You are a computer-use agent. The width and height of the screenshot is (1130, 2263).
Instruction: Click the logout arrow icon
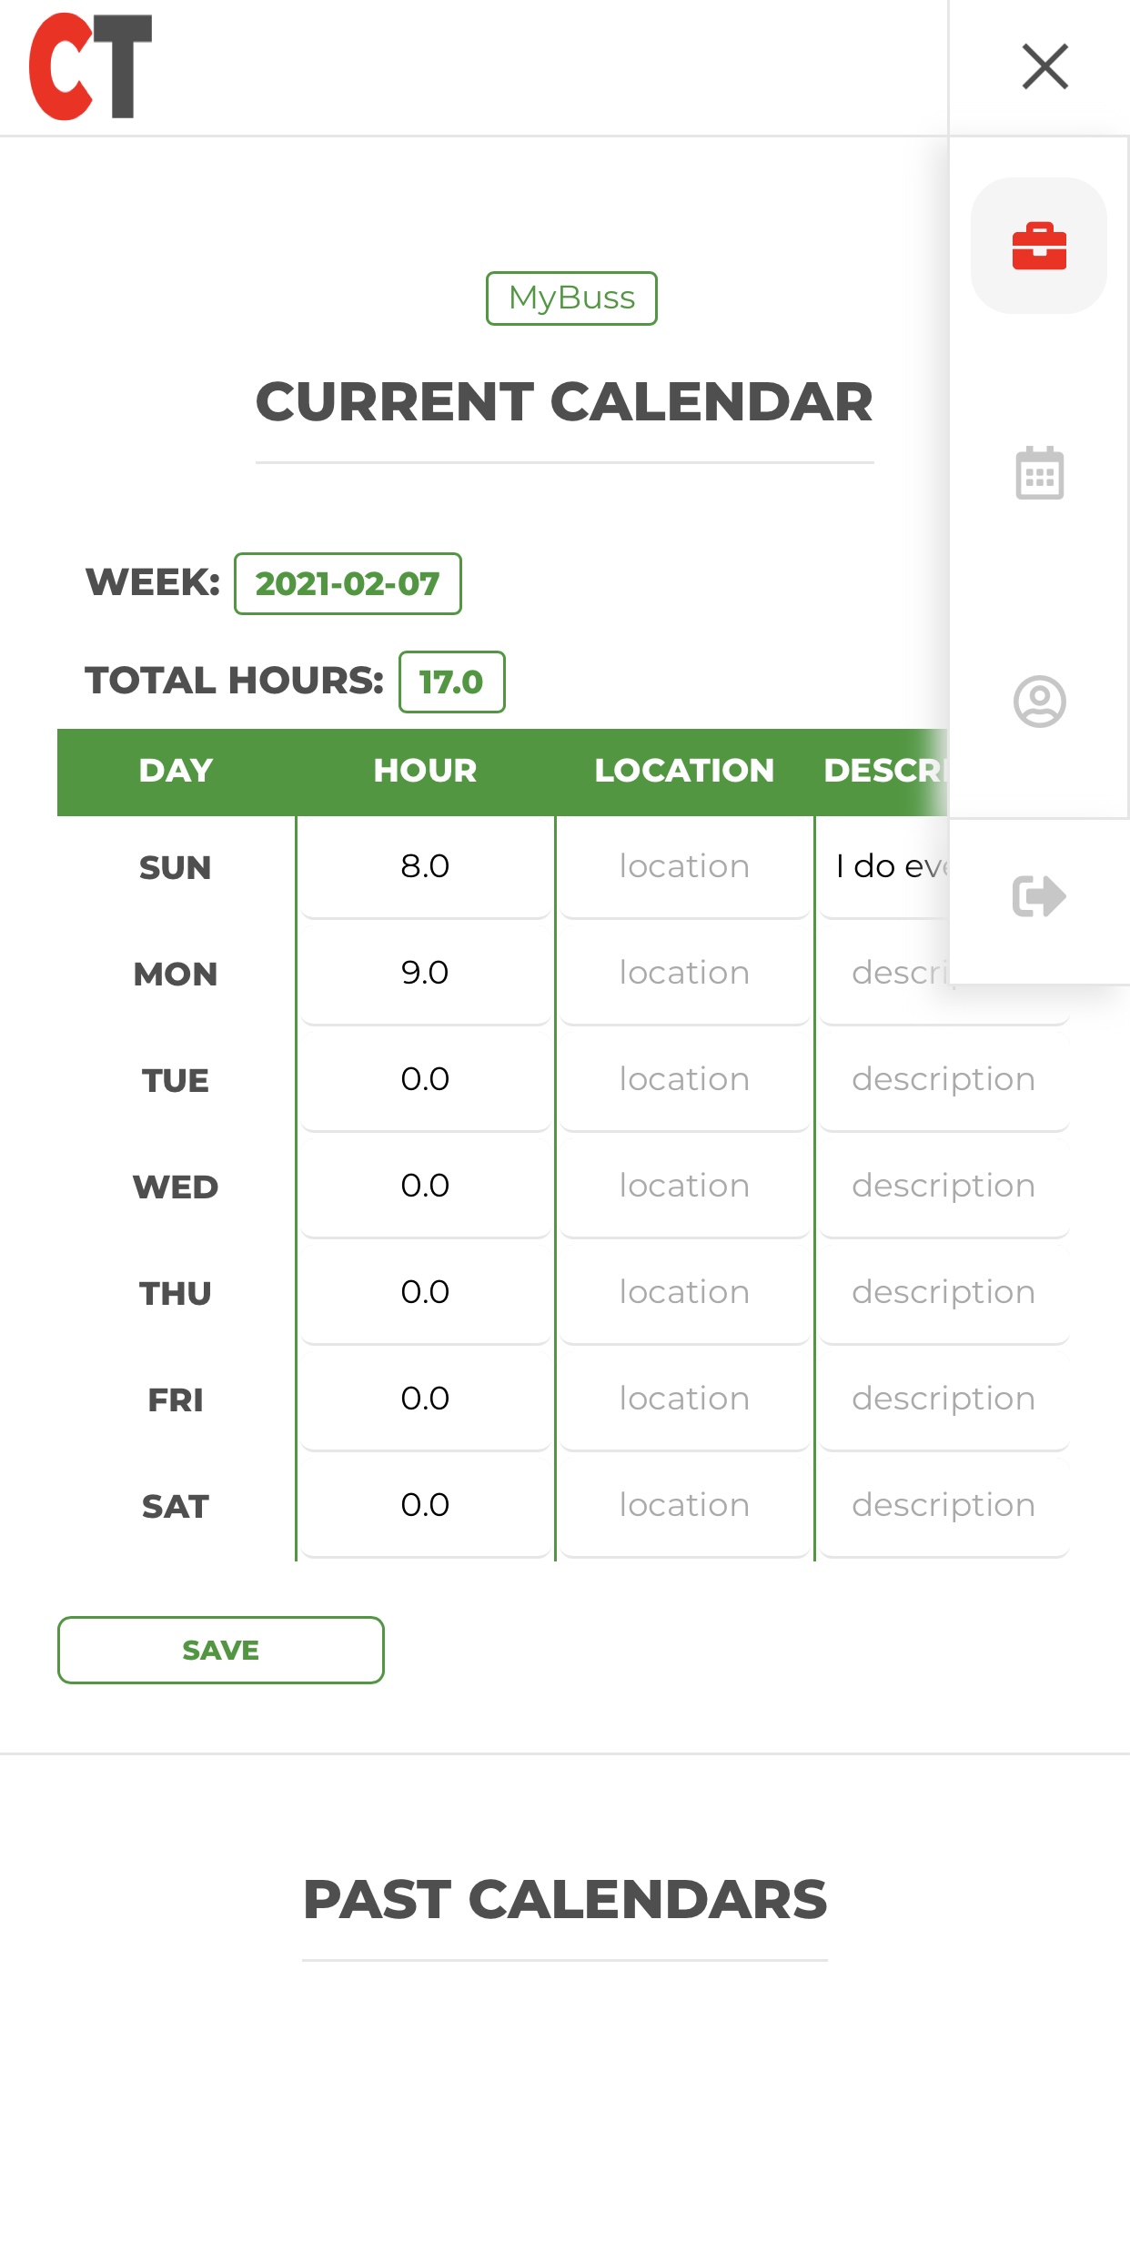point(1039,896)
